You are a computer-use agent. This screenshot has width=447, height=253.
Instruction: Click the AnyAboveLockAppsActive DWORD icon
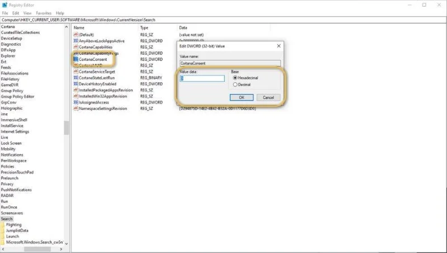[75, 41]
